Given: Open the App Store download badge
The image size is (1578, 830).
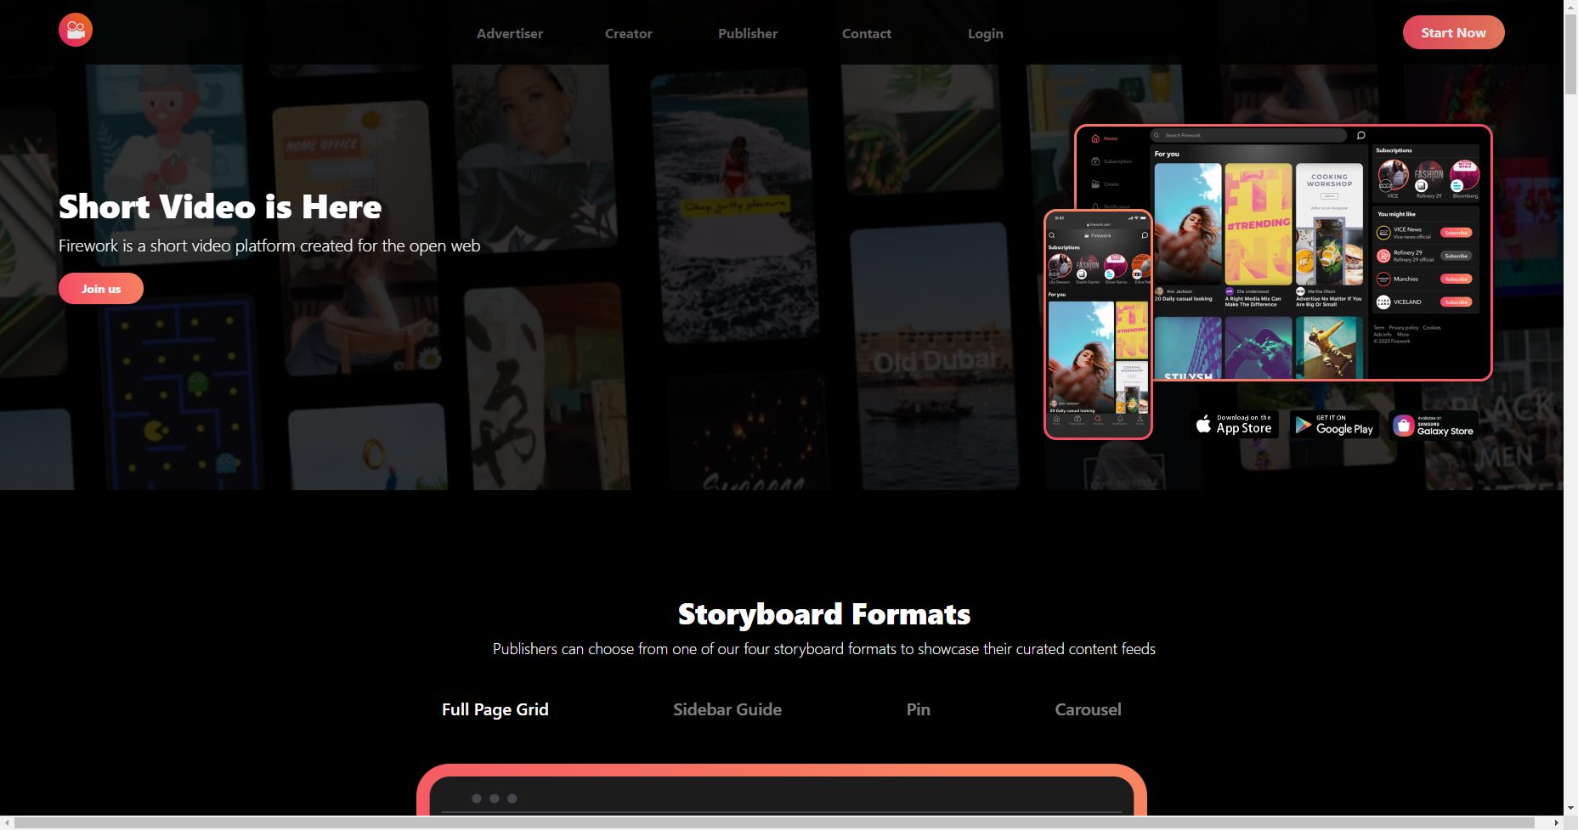Looking at the screenshot, I should [1236, 424].
